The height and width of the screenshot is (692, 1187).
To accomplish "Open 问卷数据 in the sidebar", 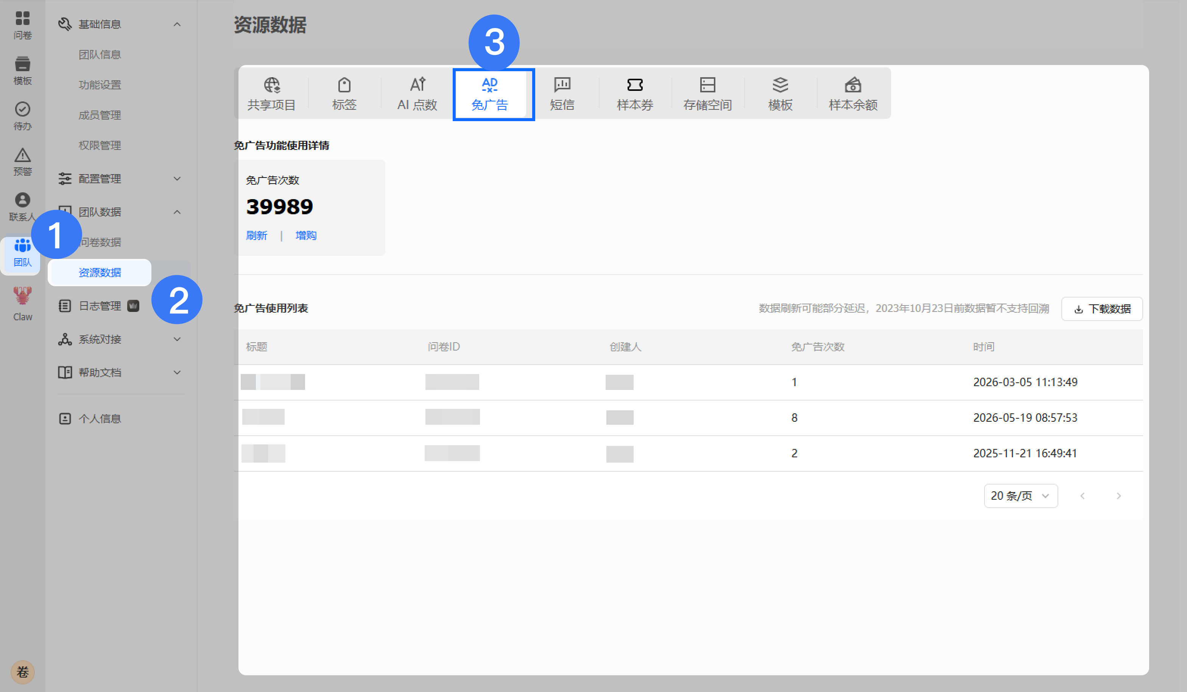I will coord(100,242).
